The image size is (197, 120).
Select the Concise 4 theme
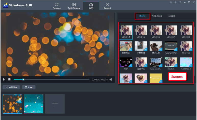click(171, 32)
